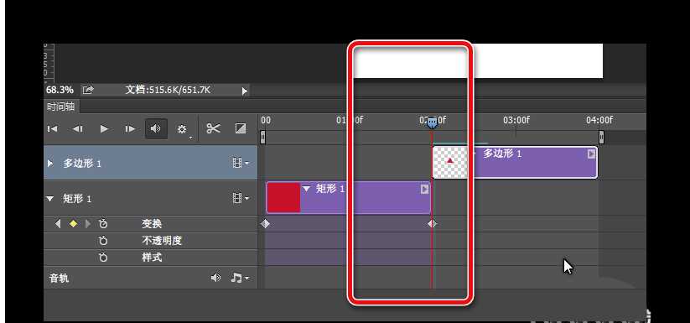This screenshot has height=323, width=690.
Task: Toggle 变换 keyframe stopwatch
Action: (103, 224)
